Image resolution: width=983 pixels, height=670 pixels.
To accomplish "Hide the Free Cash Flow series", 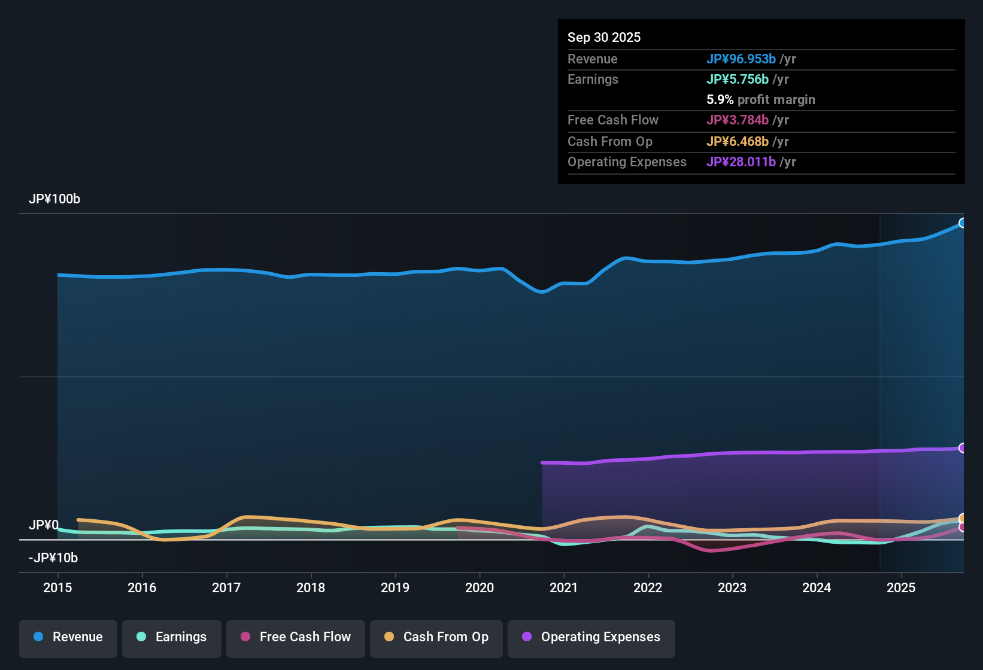I will point(295,637).
